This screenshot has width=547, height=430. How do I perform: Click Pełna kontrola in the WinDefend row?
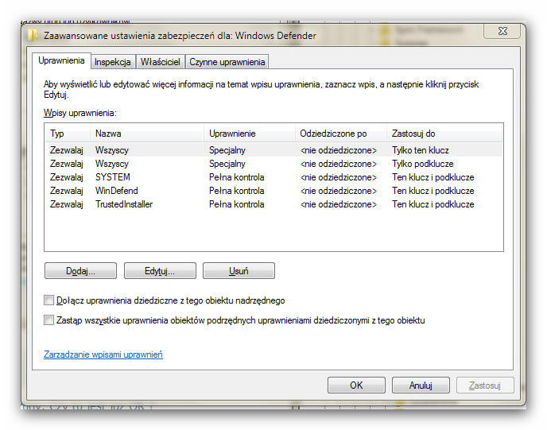pos(236,191)
